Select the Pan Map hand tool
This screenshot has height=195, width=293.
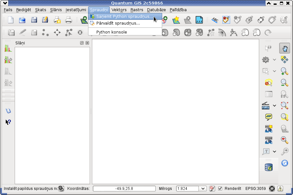coord(285,48)
